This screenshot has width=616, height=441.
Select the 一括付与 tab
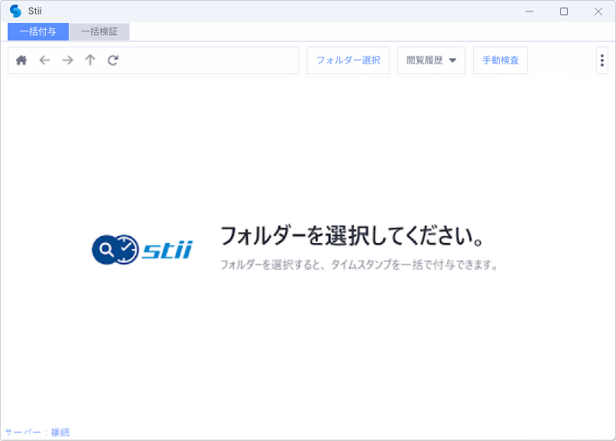pos(37,32)
